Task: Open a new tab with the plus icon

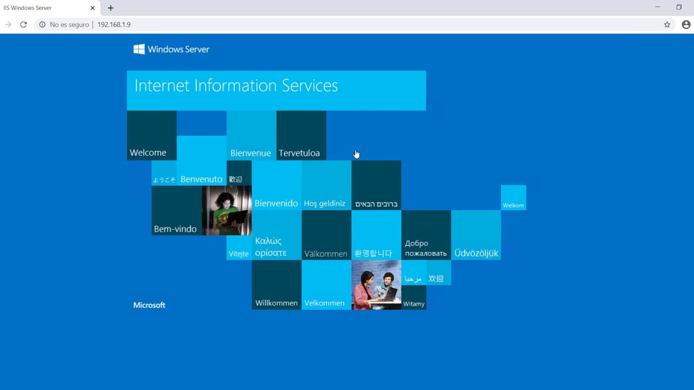Action: pos(111,8)
